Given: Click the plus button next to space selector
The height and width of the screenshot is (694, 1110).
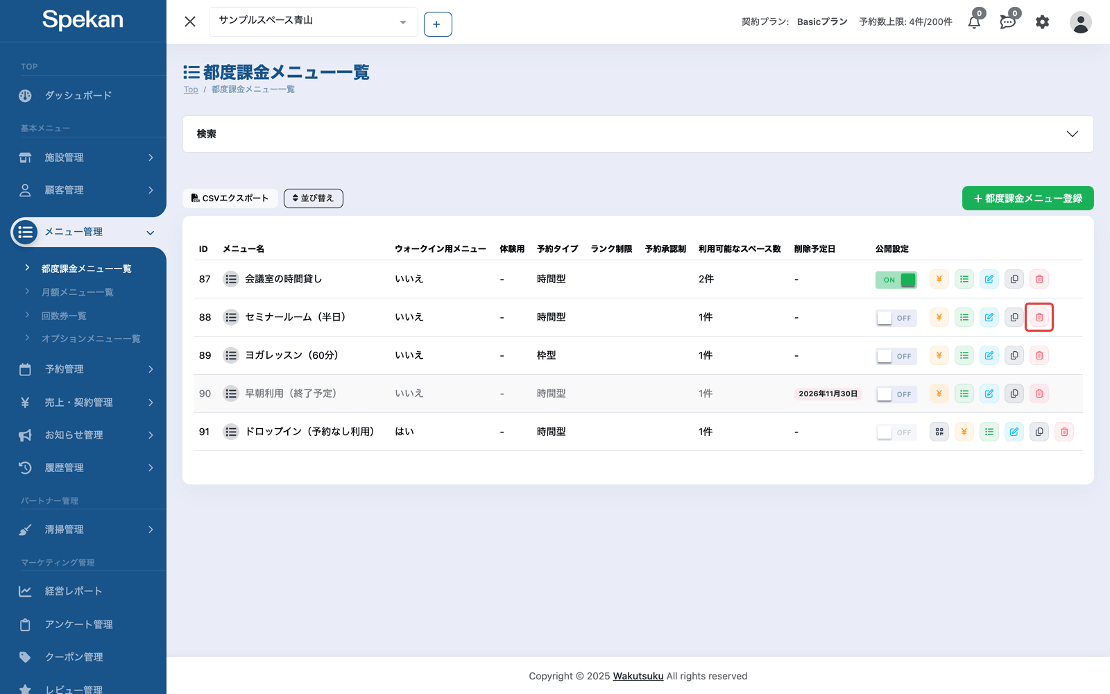Looking at the screenshot, I should tap(438, 24).
